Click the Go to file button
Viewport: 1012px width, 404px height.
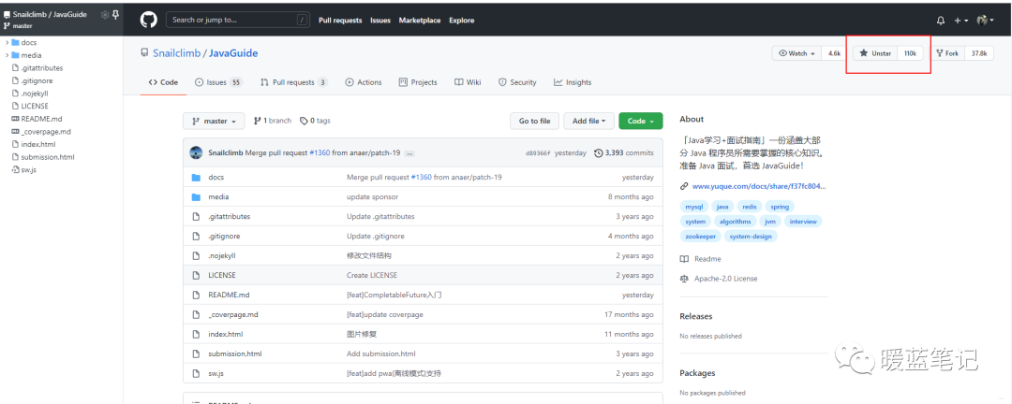click(534, 121)
